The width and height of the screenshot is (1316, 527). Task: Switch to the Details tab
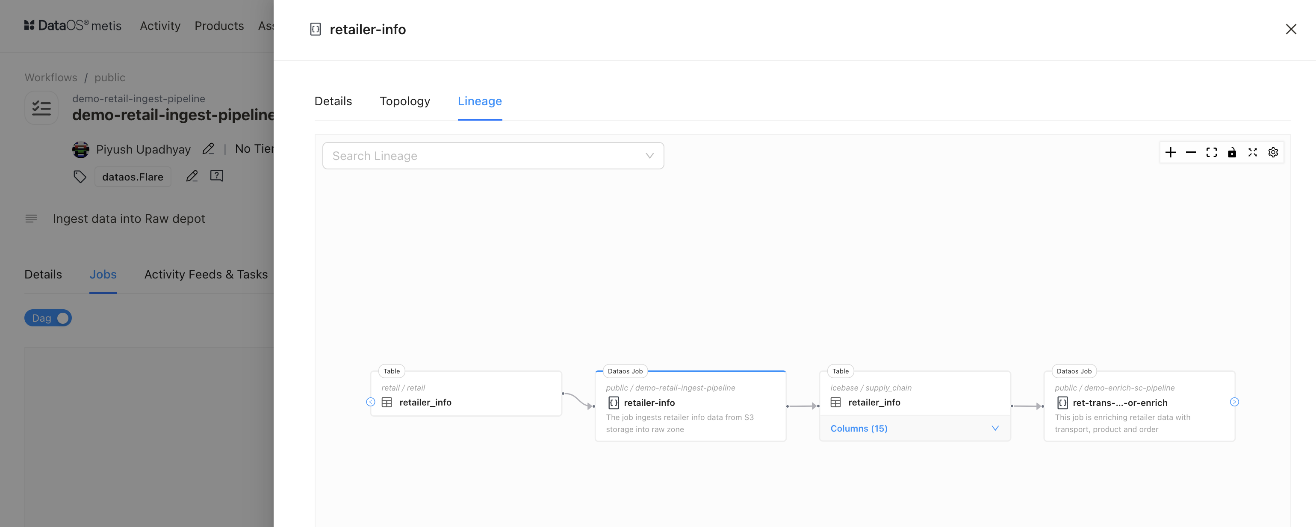(x=332, y=101)
